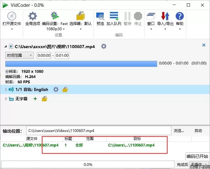Click the source path C:\Users\sxxxn\图片\视频\1100607.mp4
The image size is (210, 169).
tap(55, 47)
